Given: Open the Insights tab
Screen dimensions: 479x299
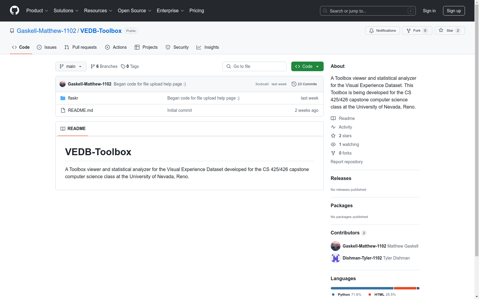Looking at the screenshot, I should tap(207, 47).
